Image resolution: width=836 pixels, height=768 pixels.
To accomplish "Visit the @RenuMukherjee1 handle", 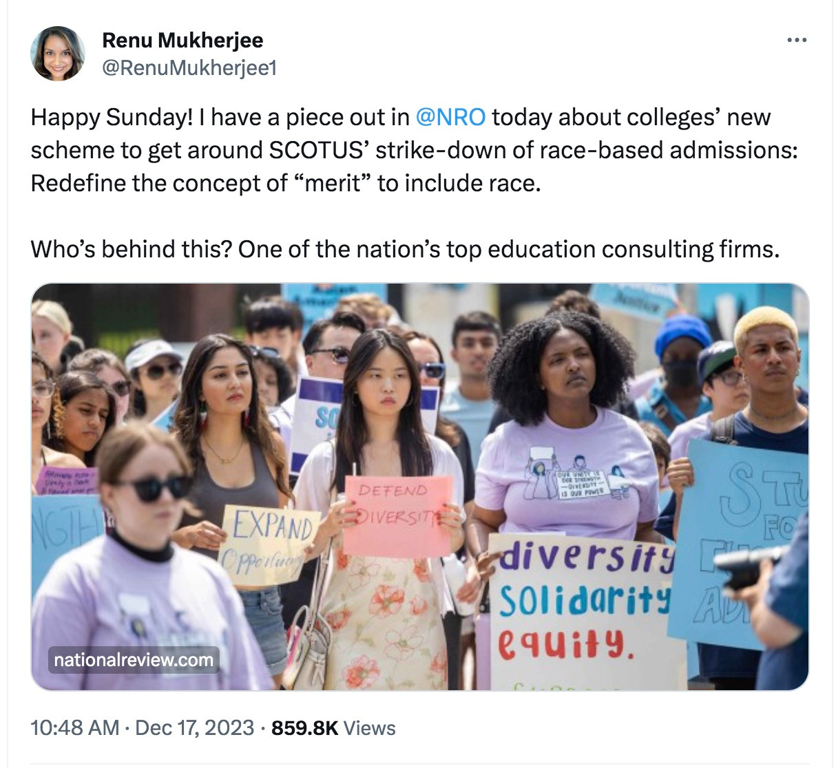I will pos(189,68).
